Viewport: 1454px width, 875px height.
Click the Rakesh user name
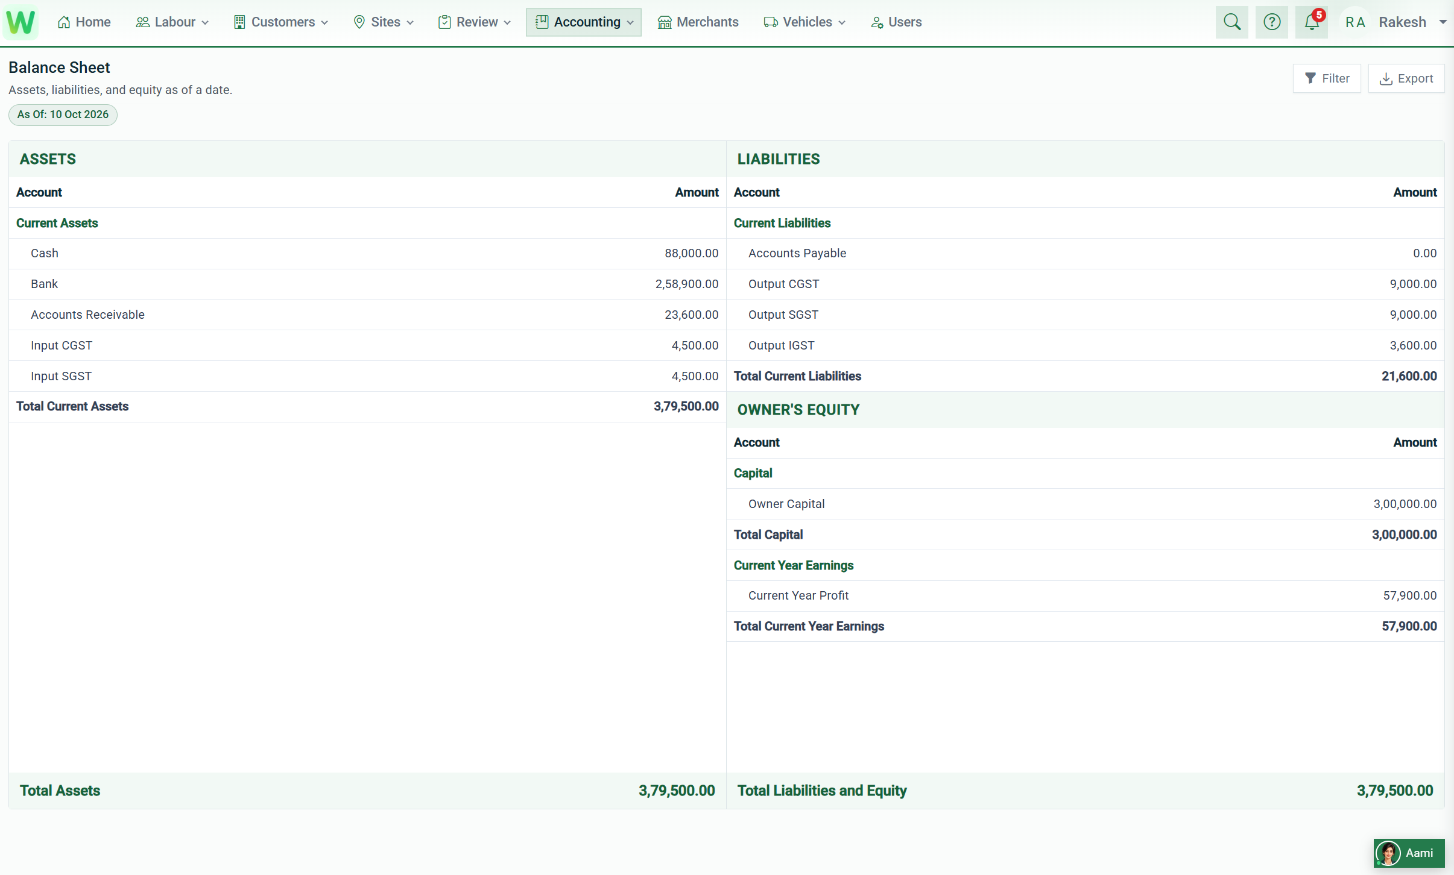coord(1402,22)
